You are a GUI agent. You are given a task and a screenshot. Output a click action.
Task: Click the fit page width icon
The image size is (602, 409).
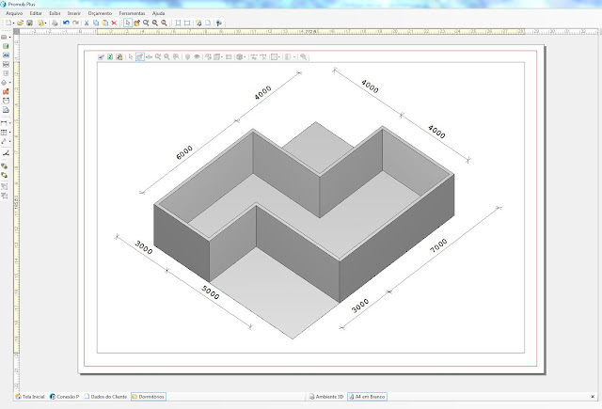(x=187, y=23)
